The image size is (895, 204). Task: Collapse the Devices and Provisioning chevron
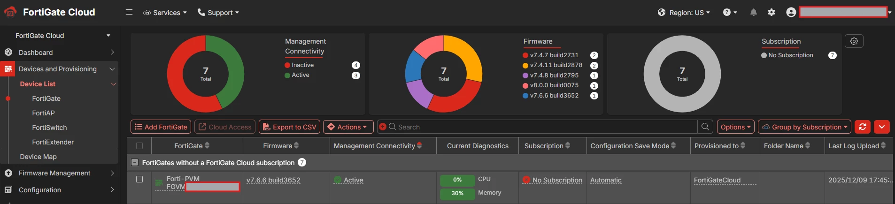pyautogui.click(x=112, y=69)
